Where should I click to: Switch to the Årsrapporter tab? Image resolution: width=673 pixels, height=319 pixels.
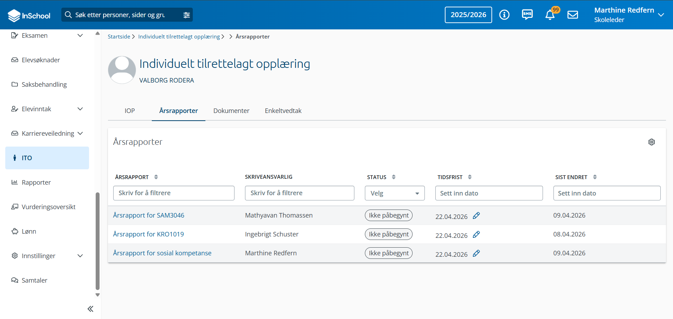point(178,111)
